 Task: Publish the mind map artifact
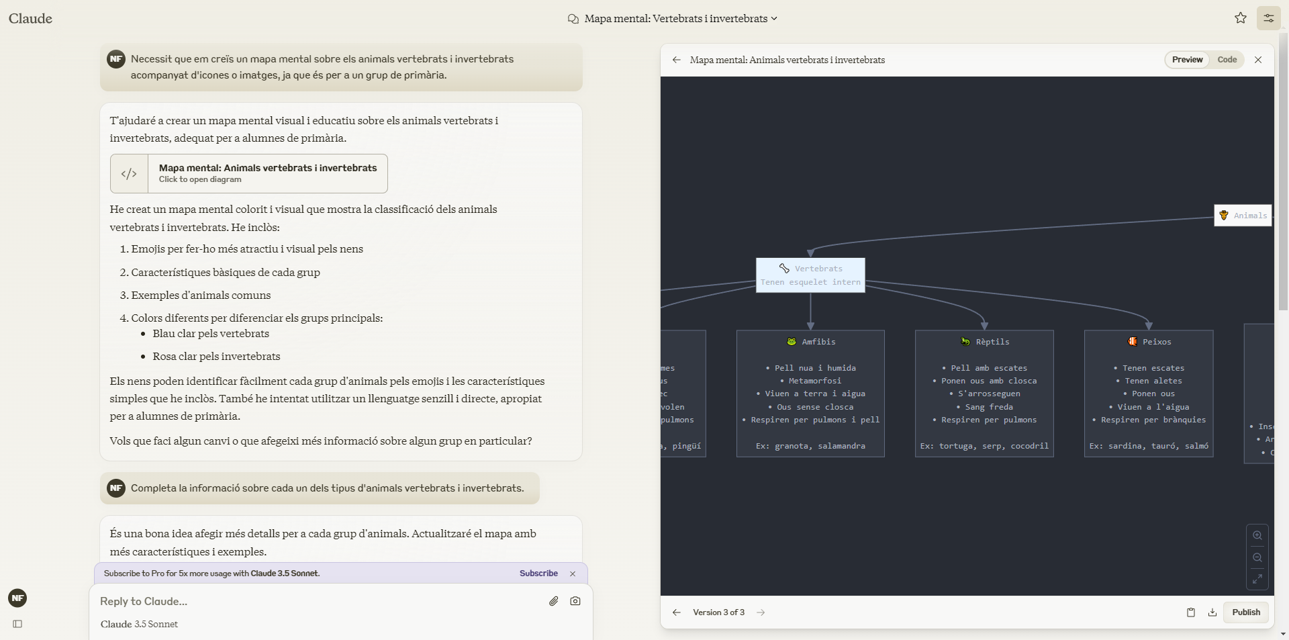click(x=1246, y=612)
